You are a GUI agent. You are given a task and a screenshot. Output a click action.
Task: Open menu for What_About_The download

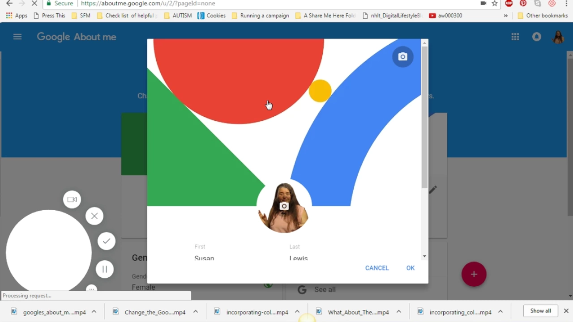pyautogui.click(x=399, y=312)
